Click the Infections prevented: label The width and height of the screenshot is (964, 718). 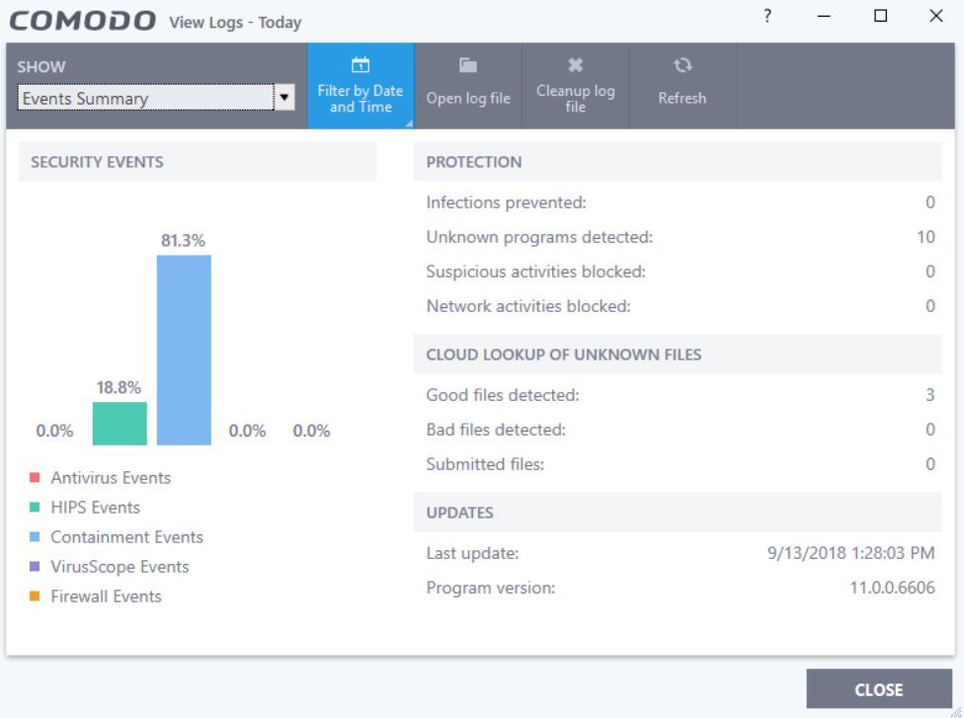[506, 202]
